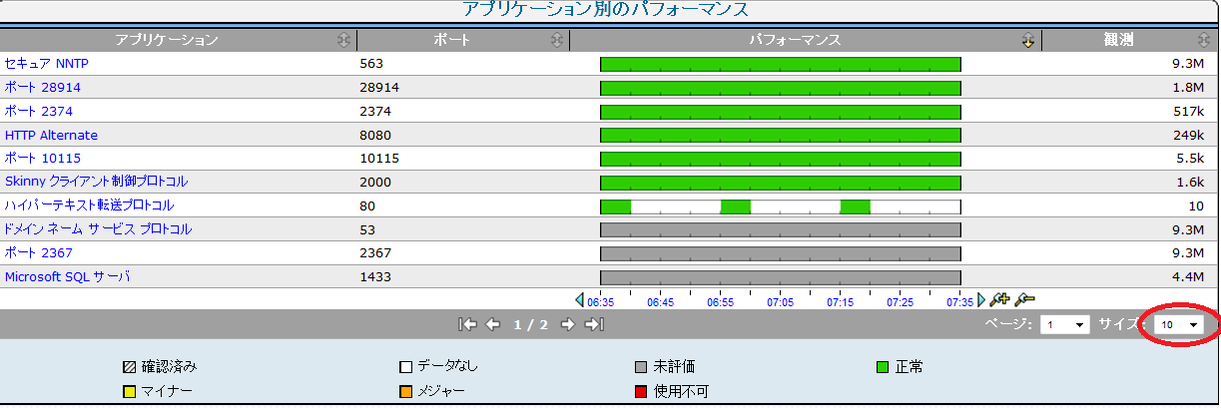This screenshot has width=1221, height=408.
Task: Click the page indicator 1 / 2
Action: (531, 325)
